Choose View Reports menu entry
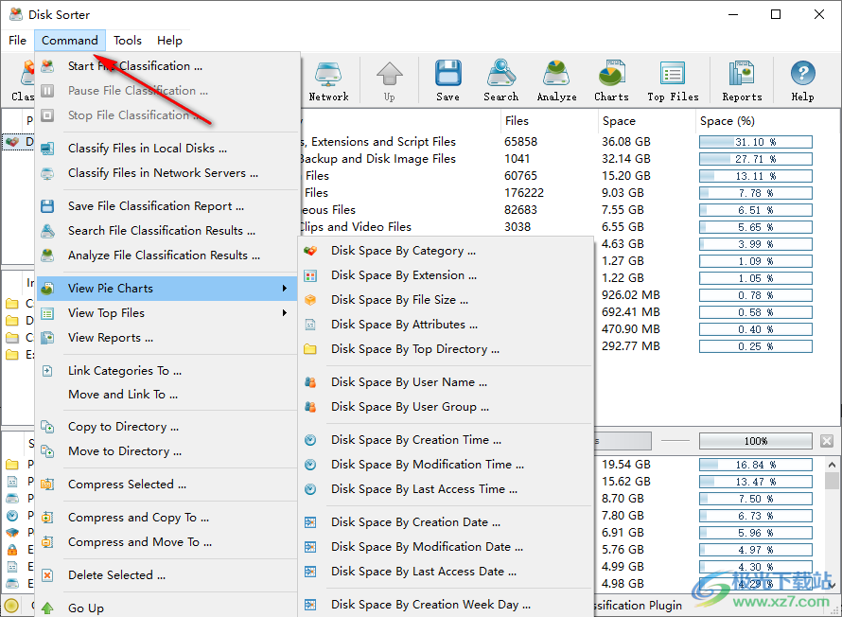This screenshot has width=842, height=617. (167, 338)
